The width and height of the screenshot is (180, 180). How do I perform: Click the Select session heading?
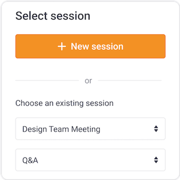click(53, 16)
